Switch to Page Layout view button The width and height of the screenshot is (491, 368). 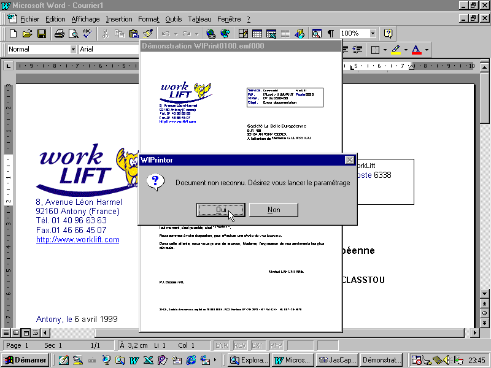tap(26, 332)
